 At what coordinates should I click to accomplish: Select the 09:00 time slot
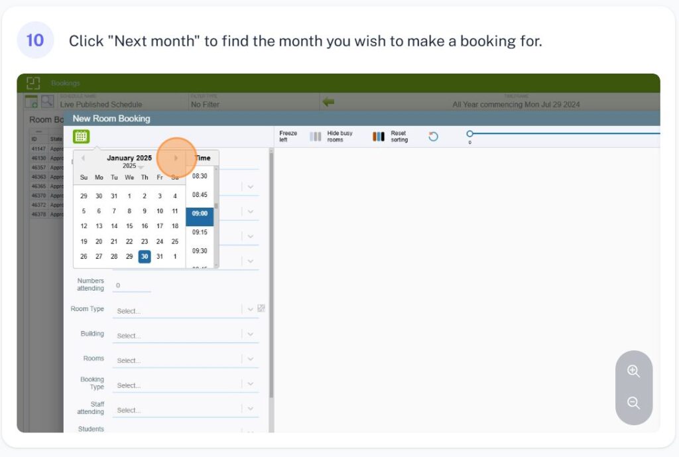coord(200,214)
